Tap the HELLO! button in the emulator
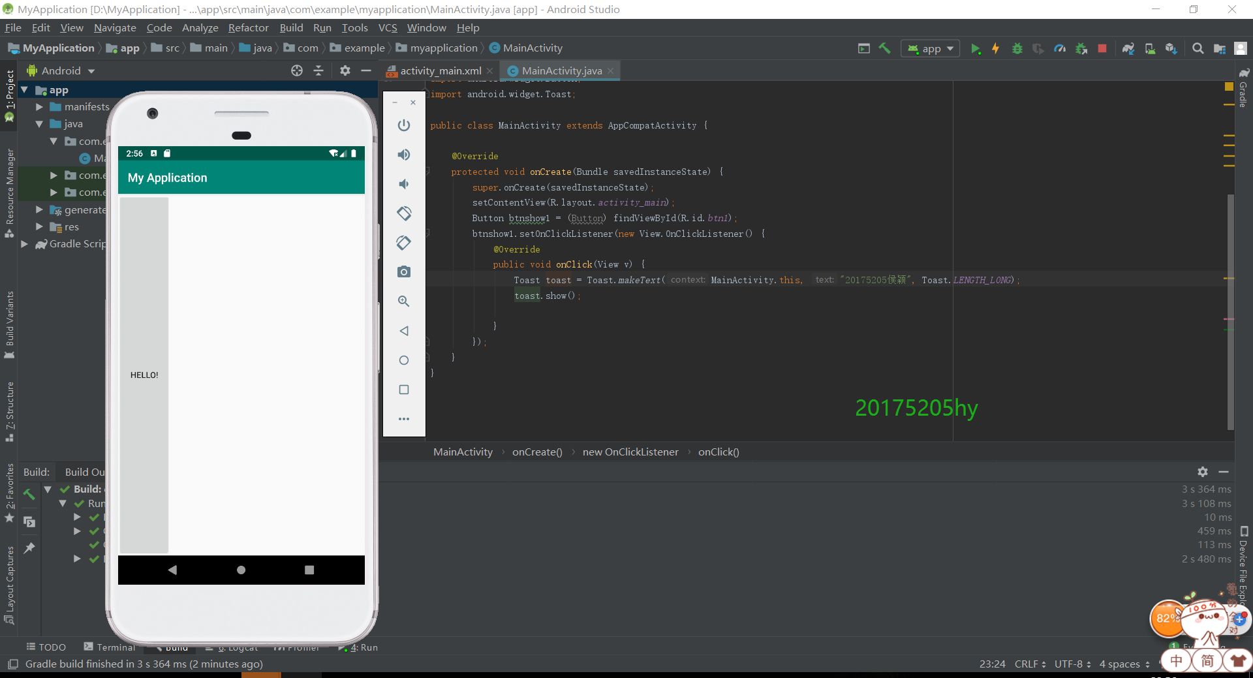The width and height of the screenshot is (1253, 678). tap(144, 375)
